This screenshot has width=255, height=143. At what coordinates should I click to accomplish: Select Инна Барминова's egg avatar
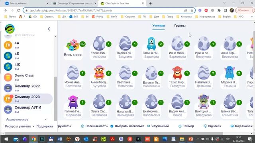177,43
